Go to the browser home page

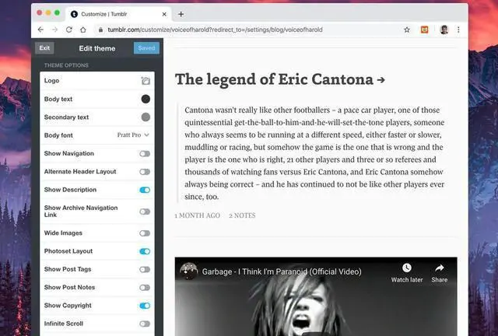(83, 30)
